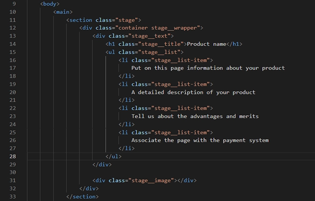Viewport: 315px width, 201px height.
Task: Click the closing li tag on line 24
Action: point(126,124)
